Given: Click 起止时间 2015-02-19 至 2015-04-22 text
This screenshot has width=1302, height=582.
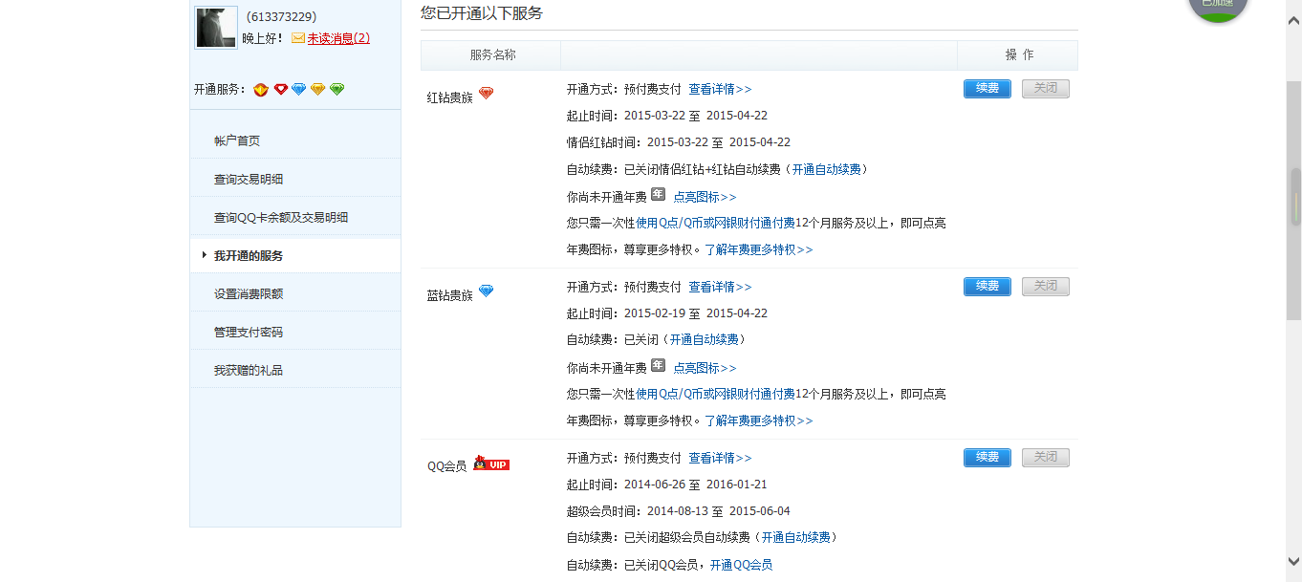Looking at the screenshot, I should click(667, 313).
